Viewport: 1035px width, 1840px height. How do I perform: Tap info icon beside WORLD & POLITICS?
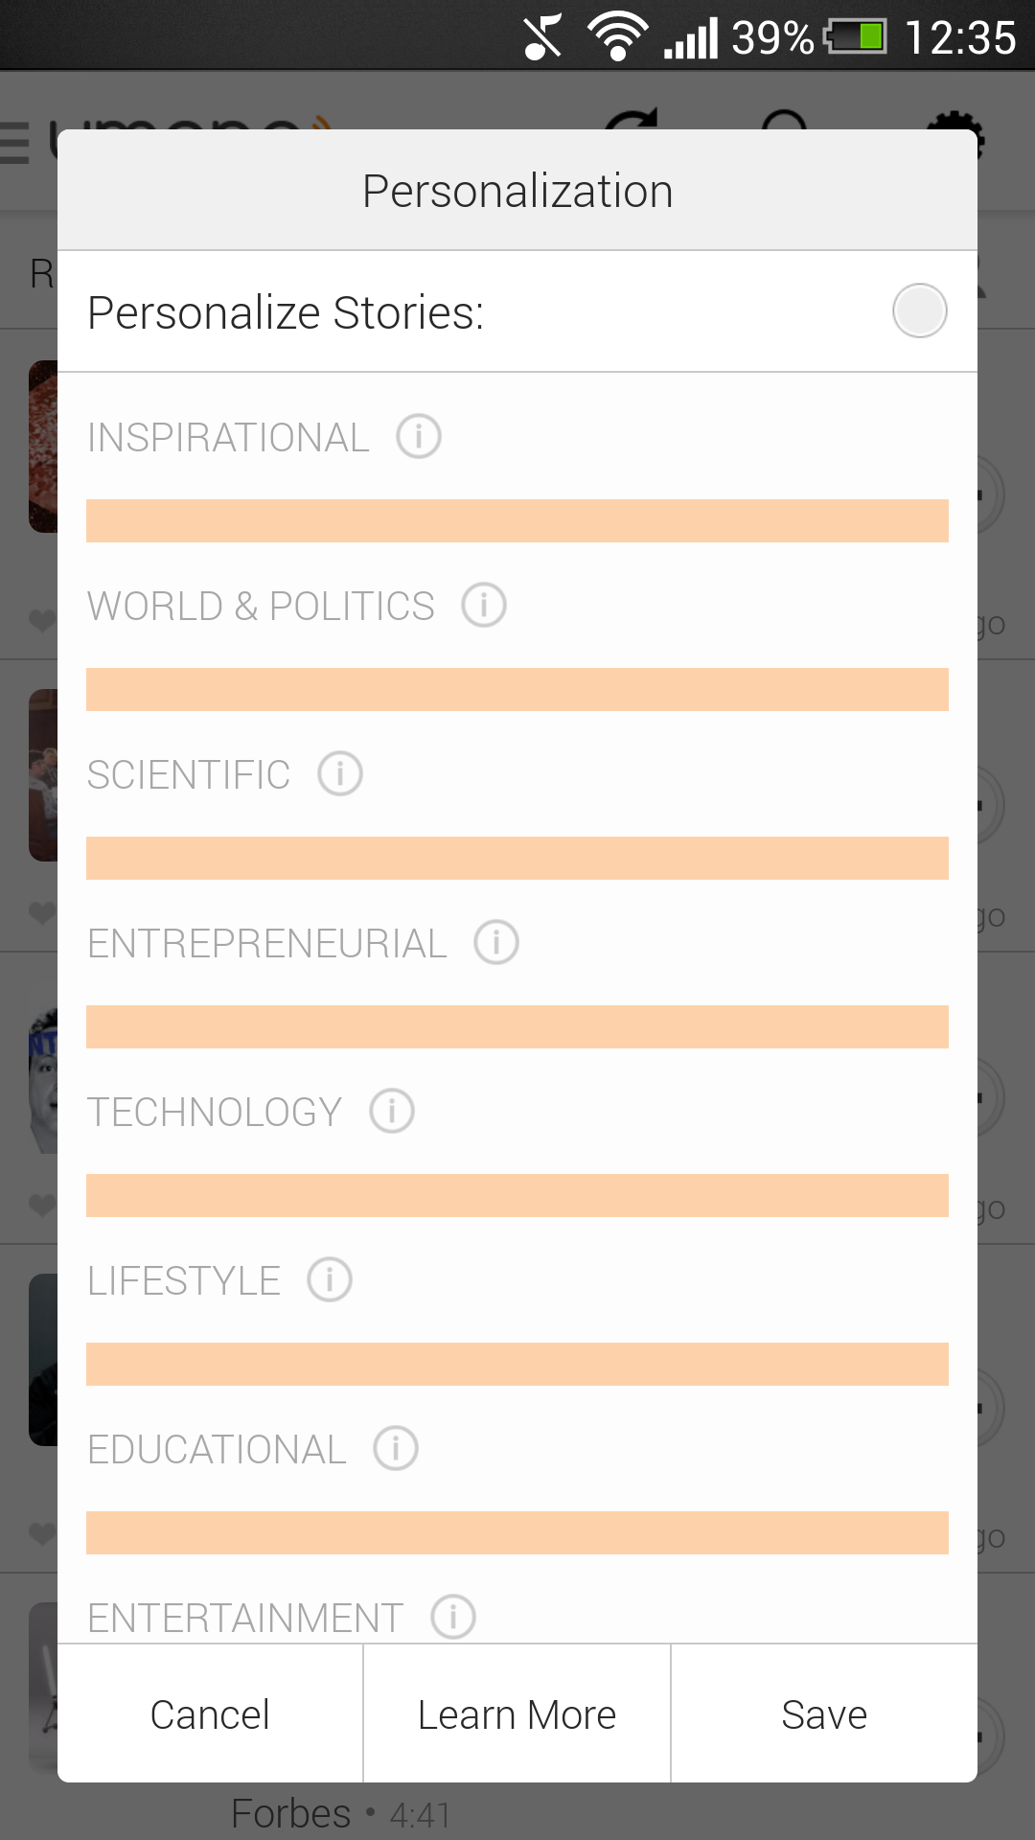tap(484, 606)
